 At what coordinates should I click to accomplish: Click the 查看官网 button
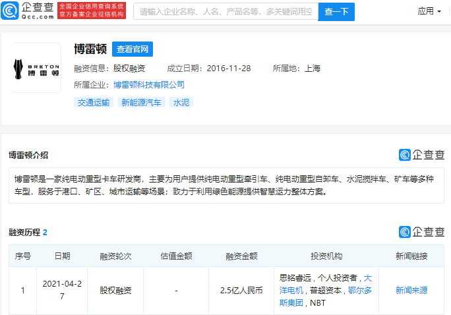133,49
